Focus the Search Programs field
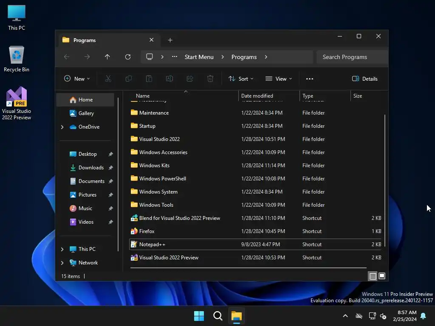 point(352,57)
